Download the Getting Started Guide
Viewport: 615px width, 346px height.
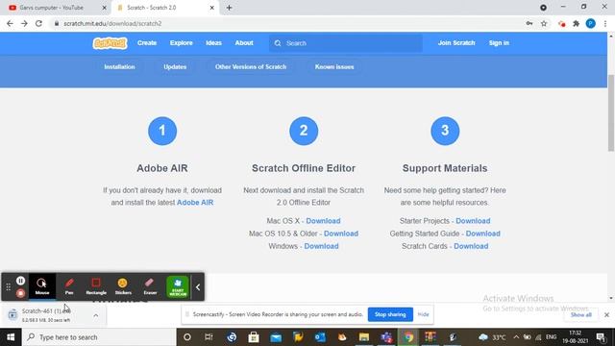[x=482, y=234]
